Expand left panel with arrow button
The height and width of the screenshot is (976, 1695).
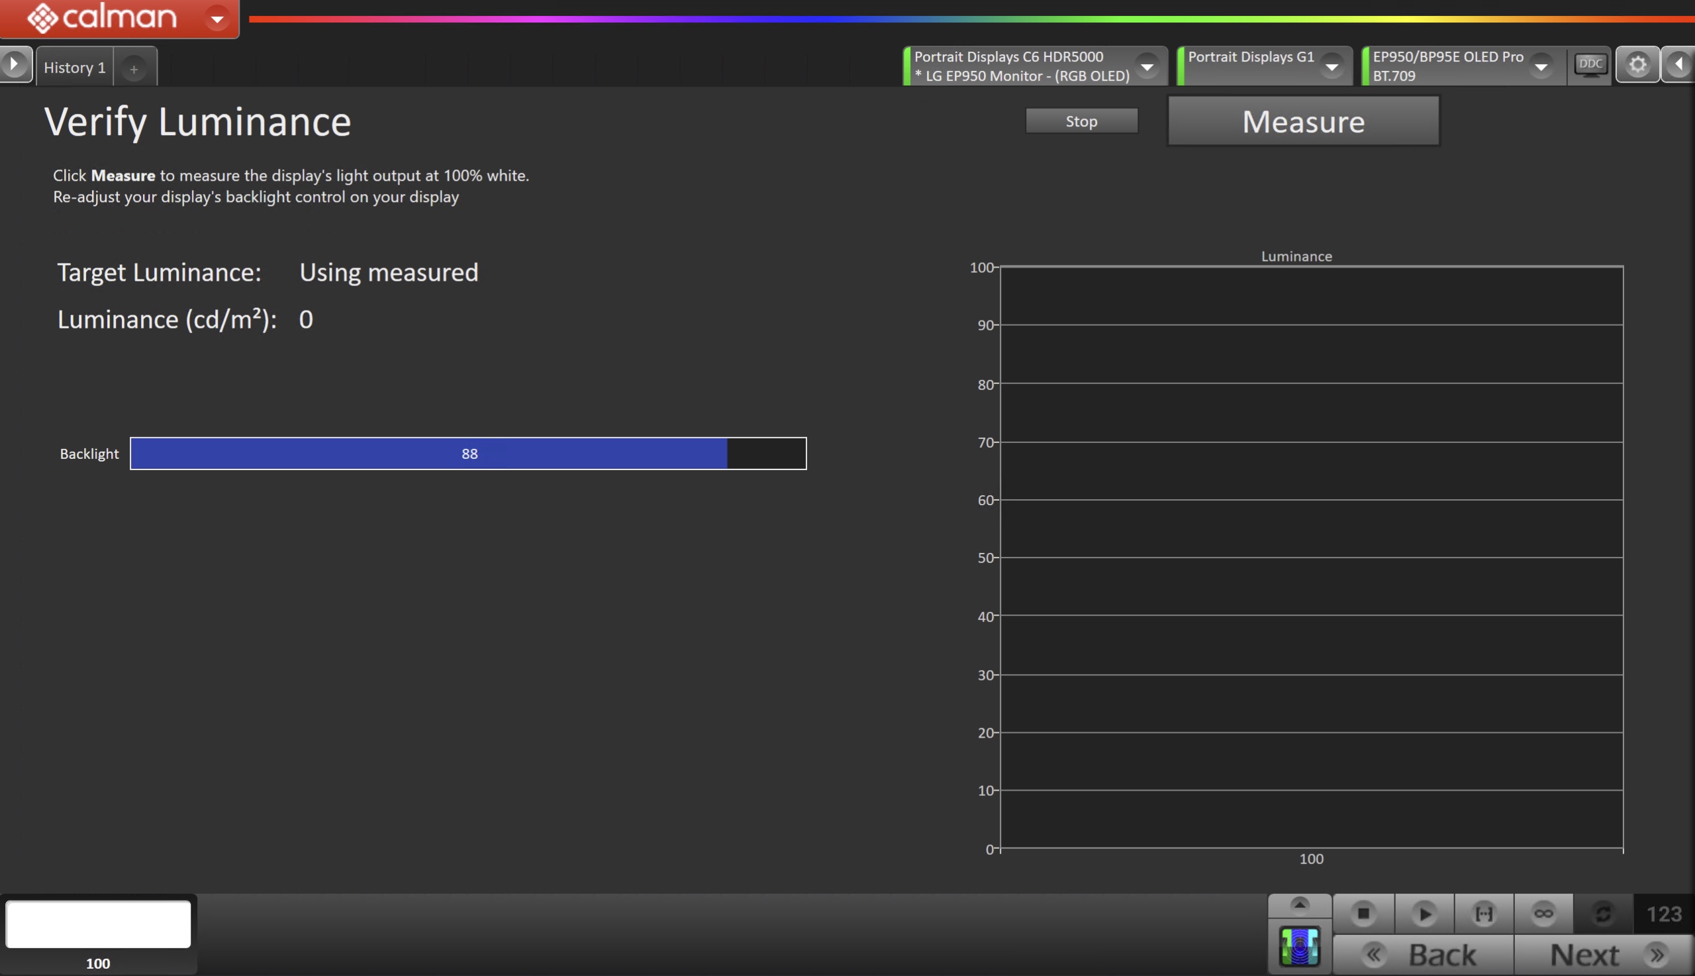pyautogui.click(x=15, y=65)
